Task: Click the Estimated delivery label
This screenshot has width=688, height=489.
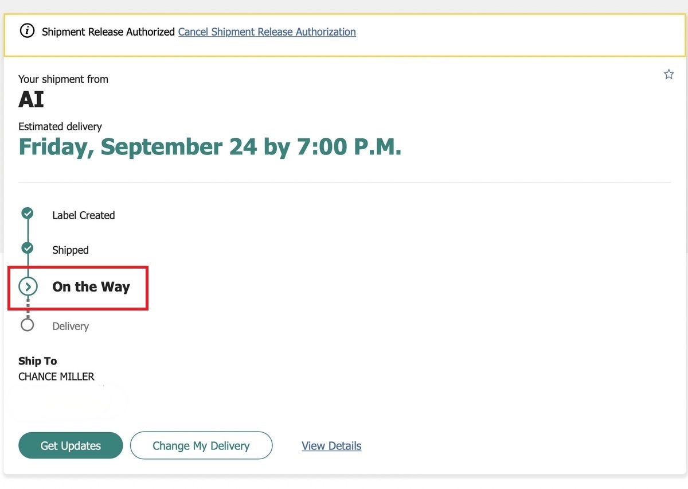Action: click(60, 126)
